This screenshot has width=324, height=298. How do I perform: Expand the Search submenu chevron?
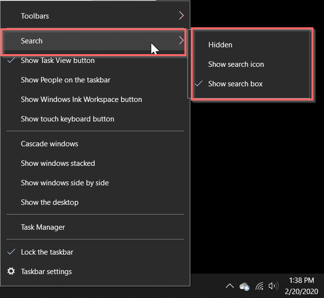click(x=181, y=41)
